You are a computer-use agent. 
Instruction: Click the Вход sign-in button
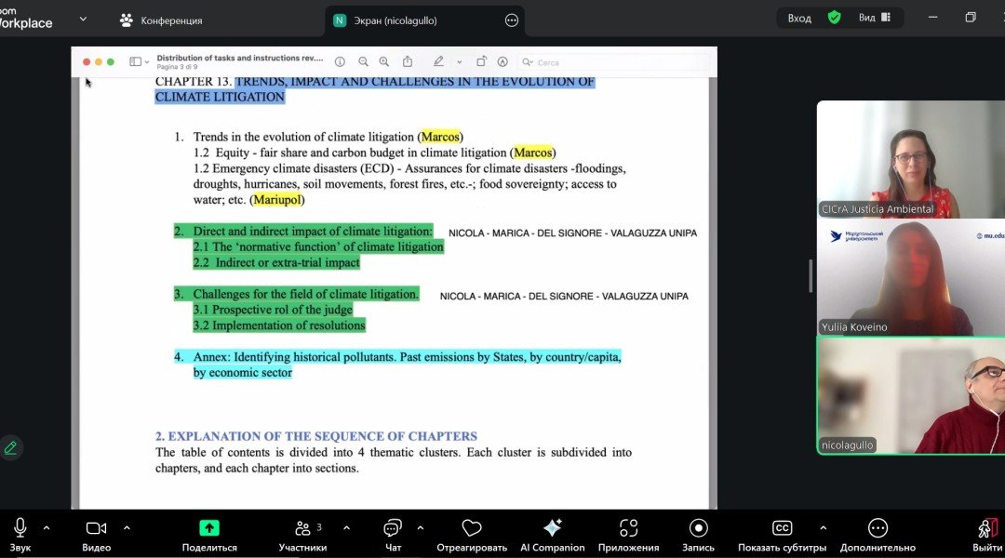tap(799, 18)
